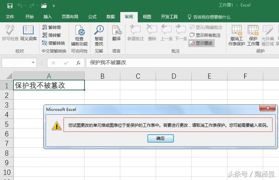
Task: Select column E header
Action: click(210, 76)
